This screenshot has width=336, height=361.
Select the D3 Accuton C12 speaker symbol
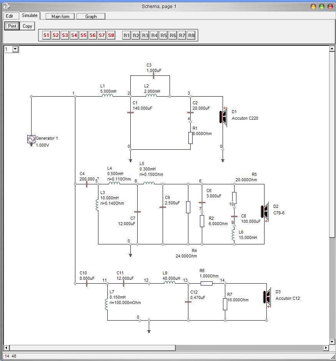point(267,297)
